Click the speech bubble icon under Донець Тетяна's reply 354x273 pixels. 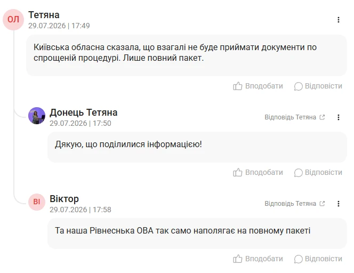pyautogui.click(x=298, y=173)
